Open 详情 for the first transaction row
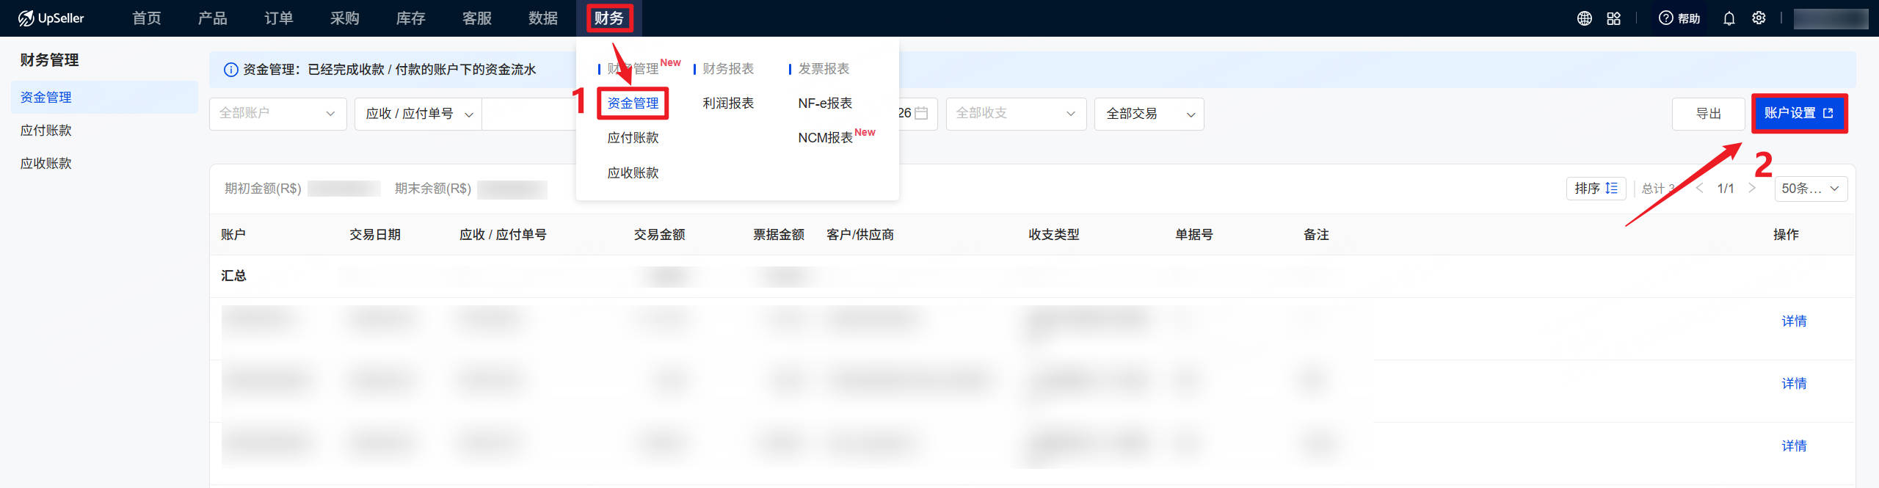Image resolution: width=1879 pixels, height=488 pixels. point(1794,321)
